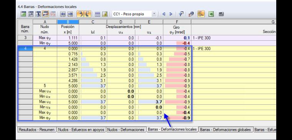Screen dimensions: 292x140
Task: Click the bold -0.9 Giro cell in last row
Action: pos(177,118)
